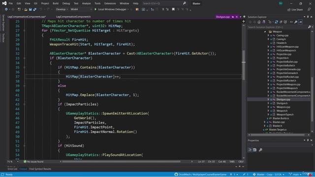Select Weapon.cpp in Solution Explorer
The height and width of the screenshot is (177, 315).
[283, 107]
